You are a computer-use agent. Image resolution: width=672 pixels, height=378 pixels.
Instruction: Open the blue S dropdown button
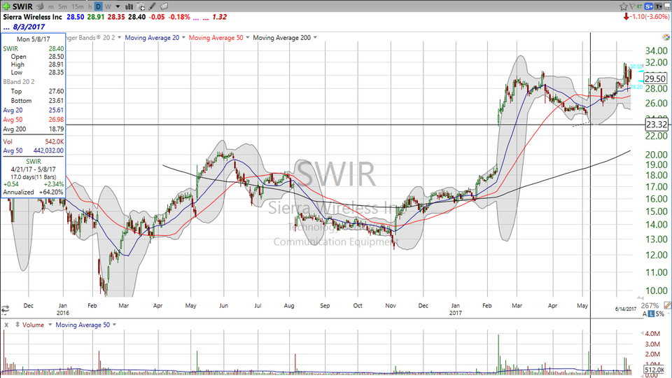pos(648,6)
